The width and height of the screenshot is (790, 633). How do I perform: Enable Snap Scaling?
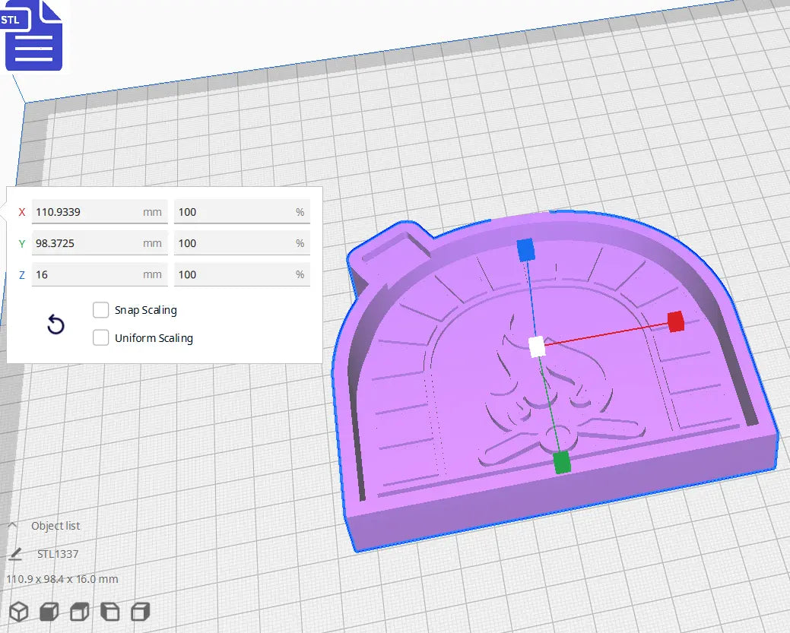(x=100, y=310)
